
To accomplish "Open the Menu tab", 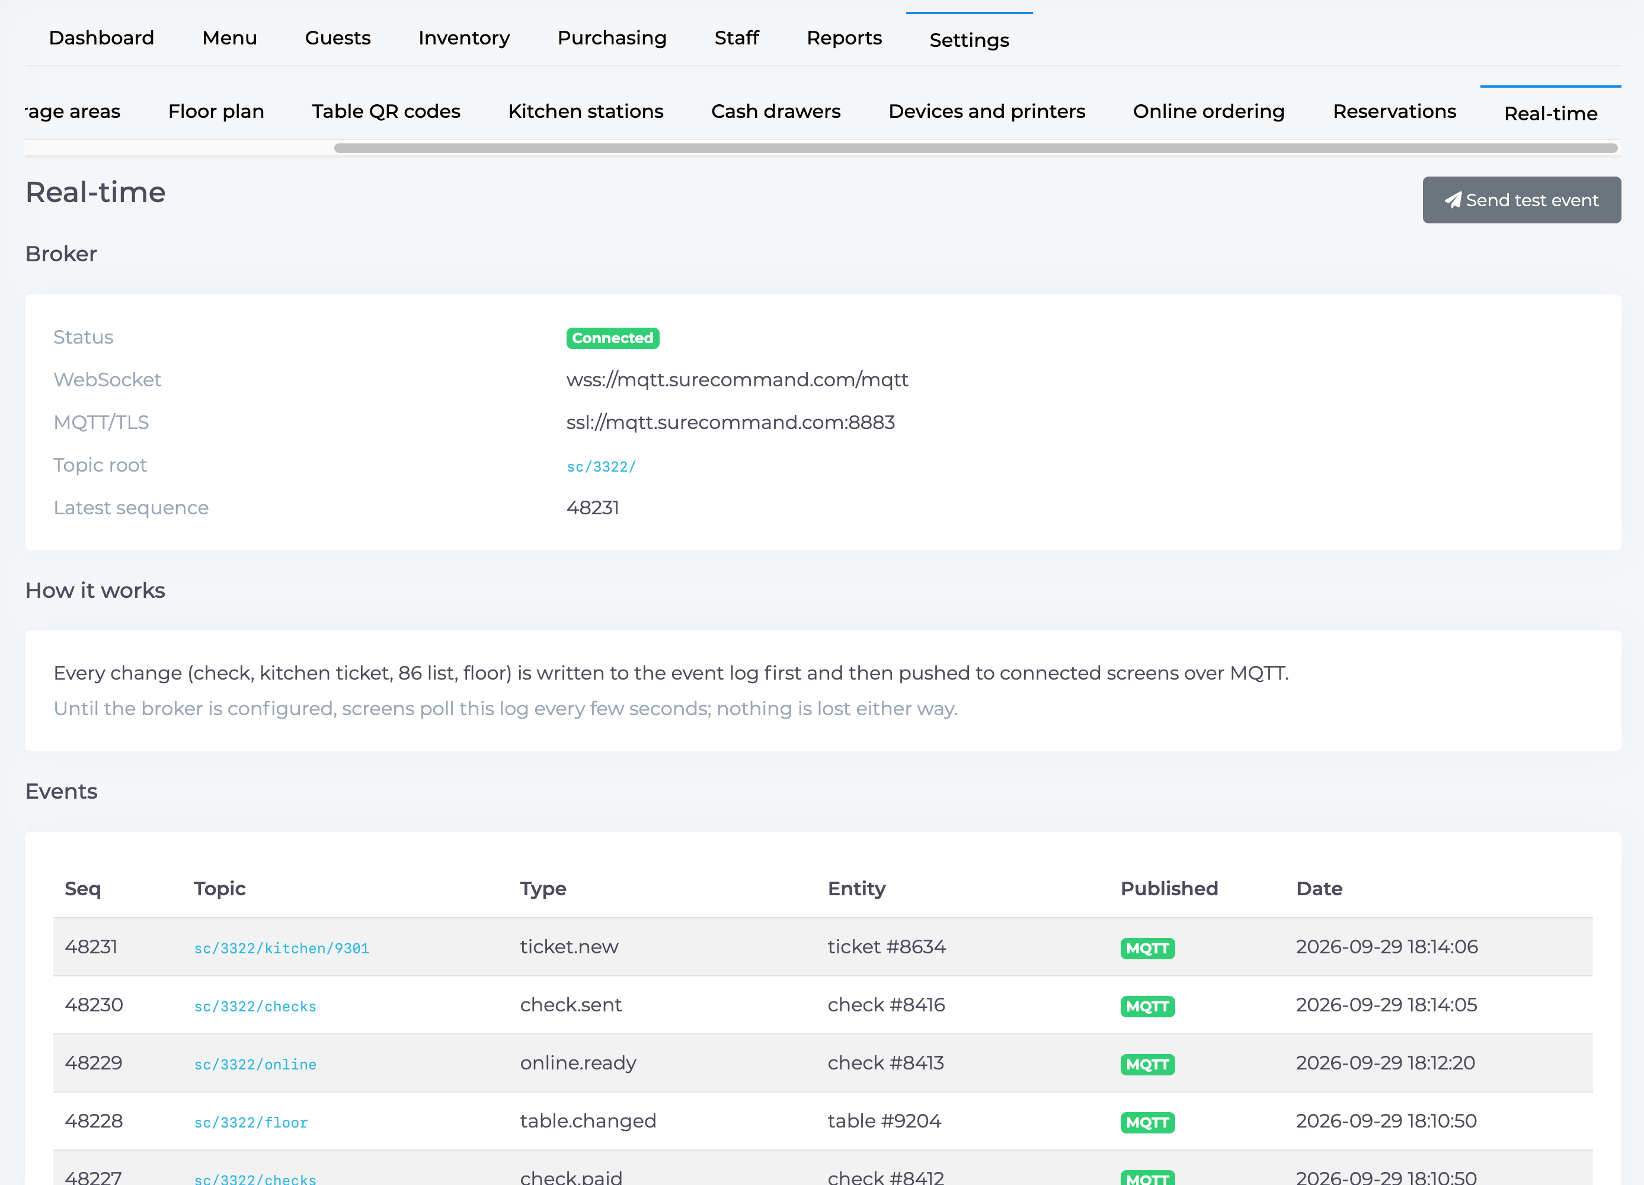I will click(230, 38).
